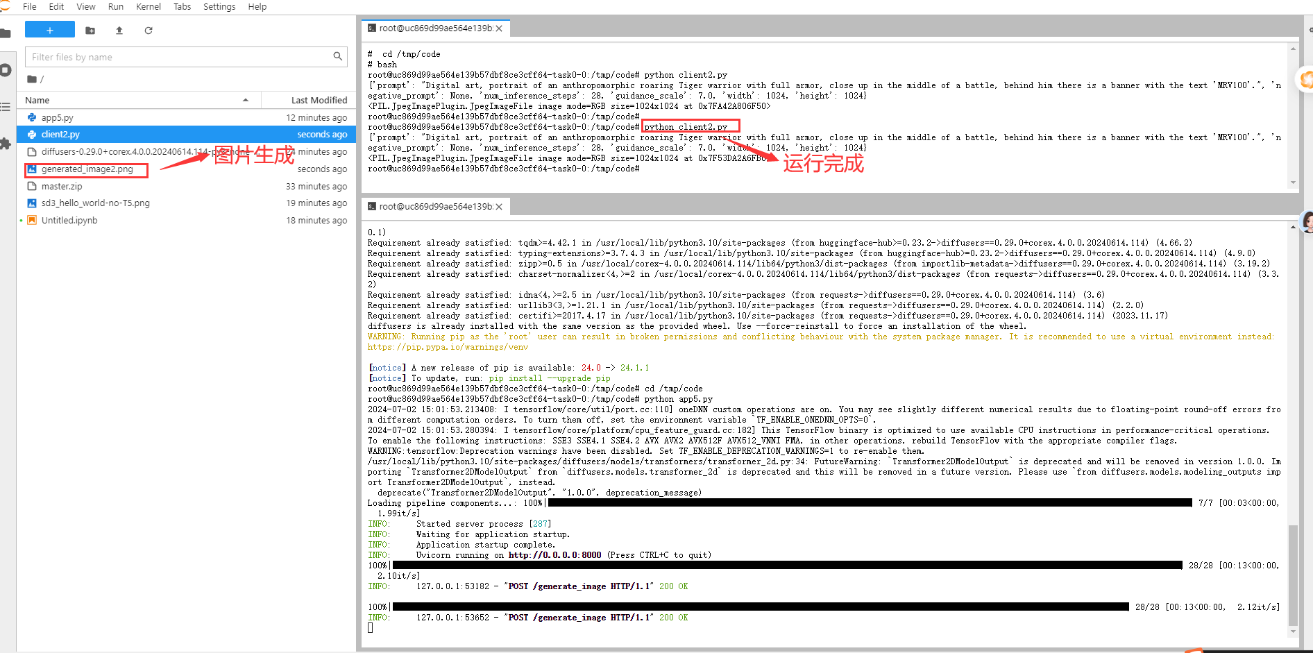Refresh the file browser list
Screen dimensions: 1313x653
tap(149, 31)
